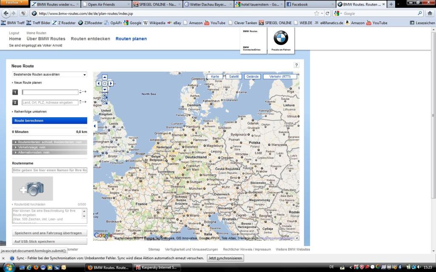Zoom in on the map
This screenshot has height=272, width=436.
(105, 96)
